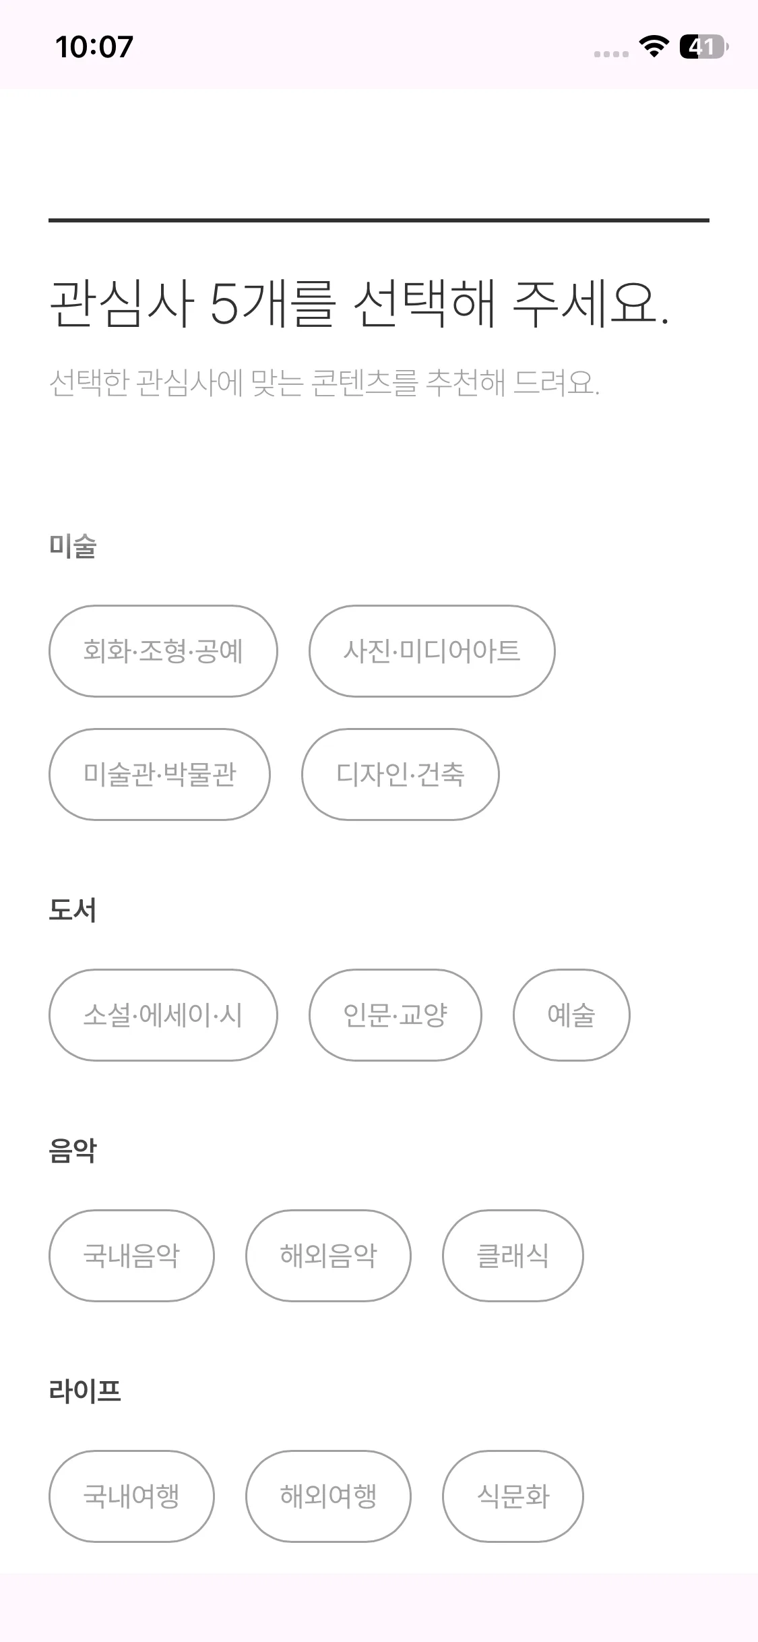Choose the 국내음악 music chip
This screenshot has height=1642, width=758.
(x=131, y=1256)
